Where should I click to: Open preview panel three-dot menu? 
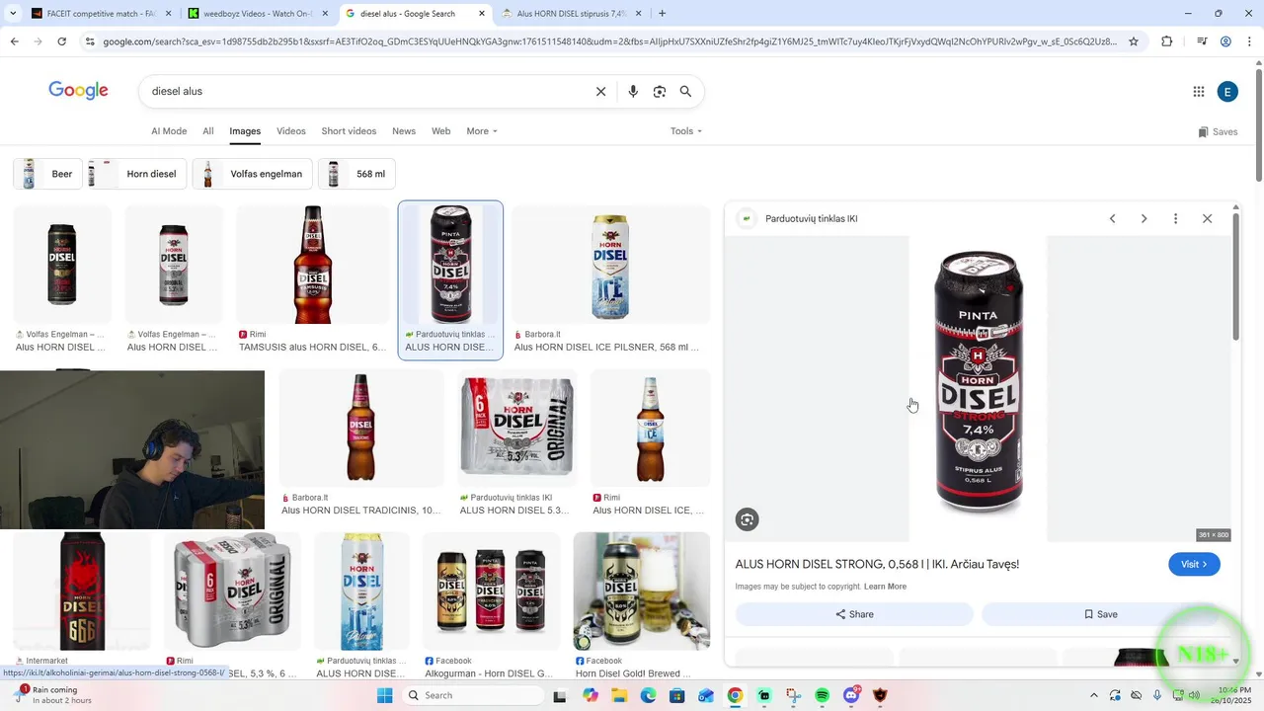click(x=1175, y=218)
